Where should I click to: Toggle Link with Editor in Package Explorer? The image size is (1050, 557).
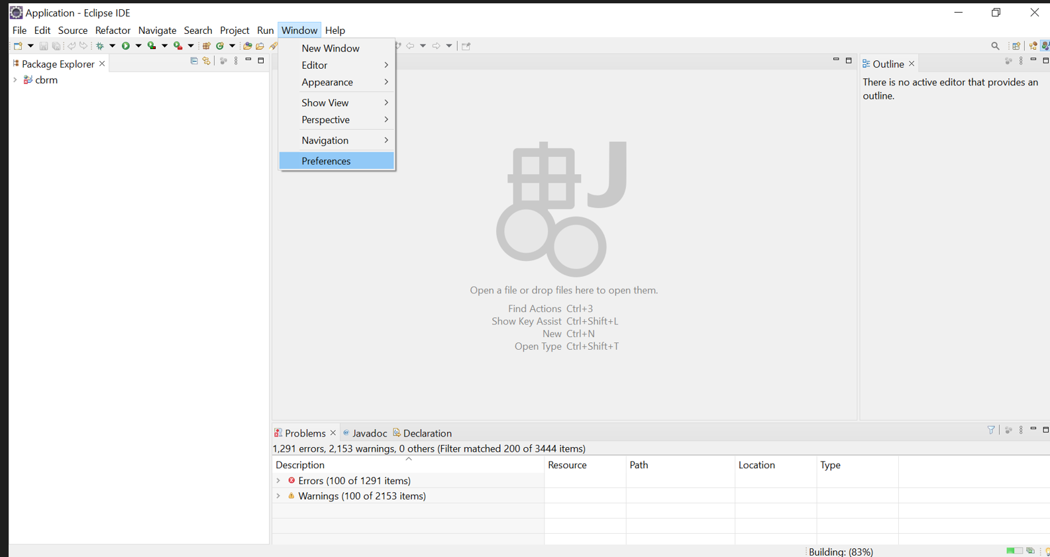tap(207, 61)
